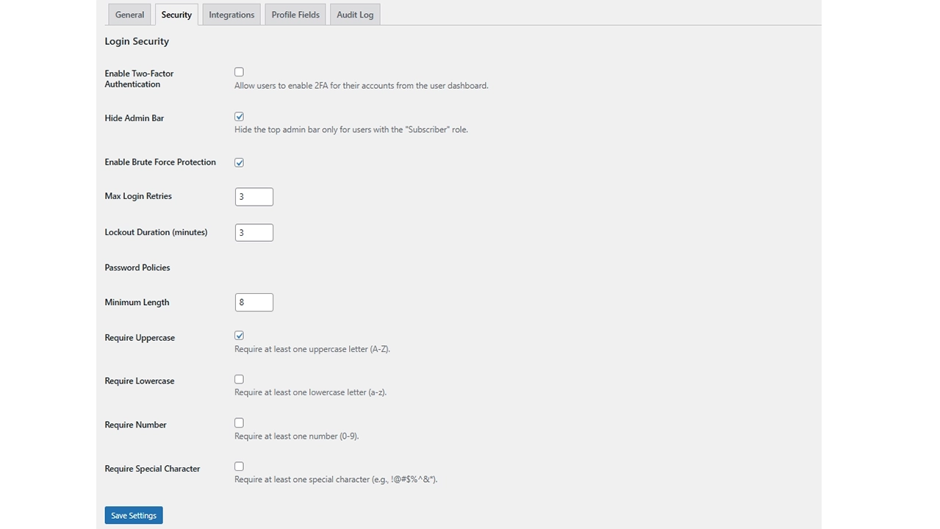The height and width of the screenshot is (529, 940).
Task: Untick the Require Uppercase checkbox
Action: [x=239, y=336]
